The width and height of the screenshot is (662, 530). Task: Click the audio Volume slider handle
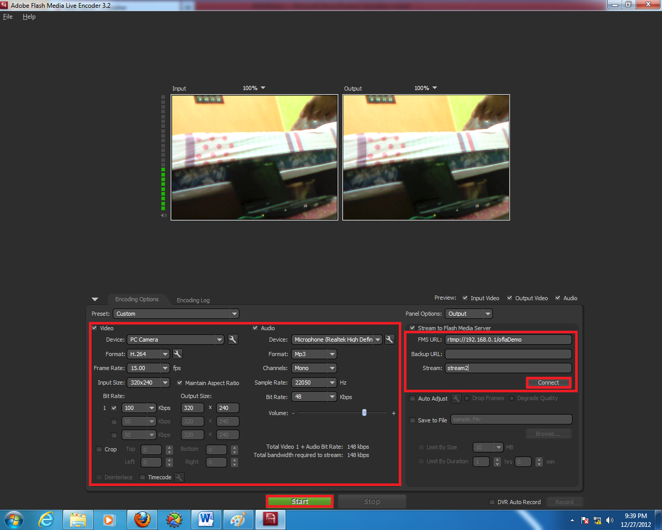tap(364, 413)
